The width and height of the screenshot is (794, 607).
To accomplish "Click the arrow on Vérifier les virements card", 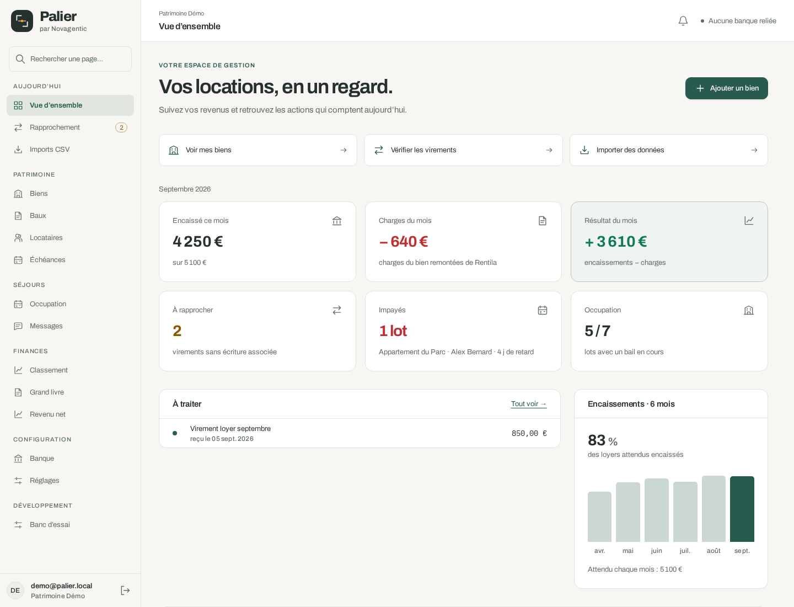I will pyautogui.click(x=549, y=150).
